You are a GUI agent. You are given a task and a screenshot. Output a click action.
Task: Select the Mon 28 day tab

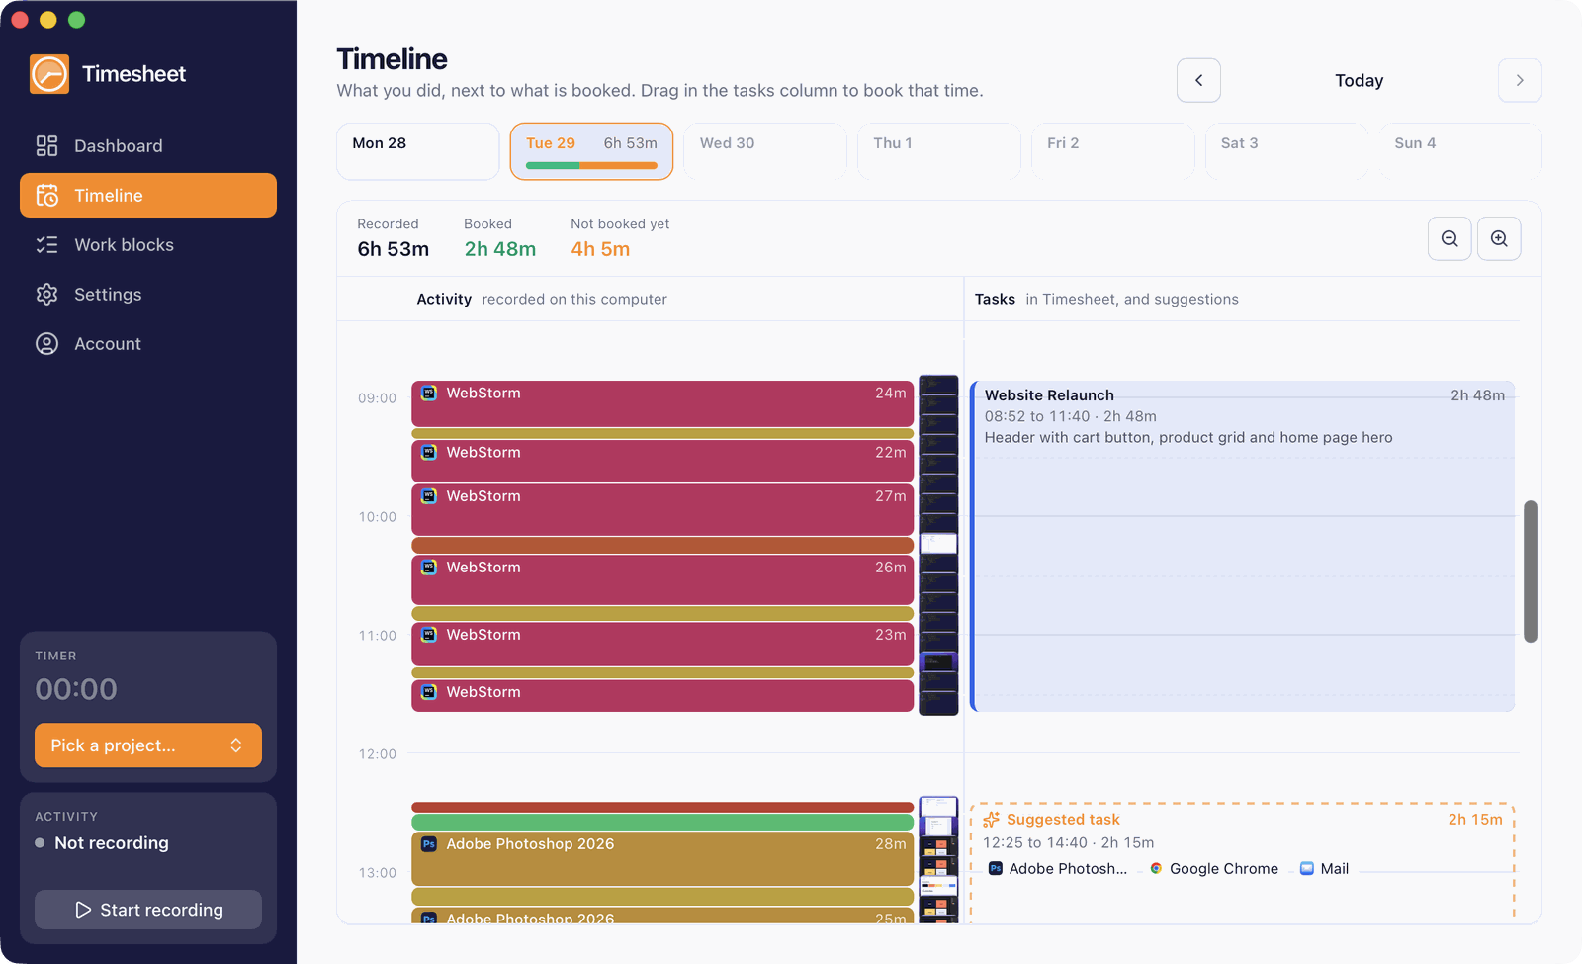click(x=418, y=151)
